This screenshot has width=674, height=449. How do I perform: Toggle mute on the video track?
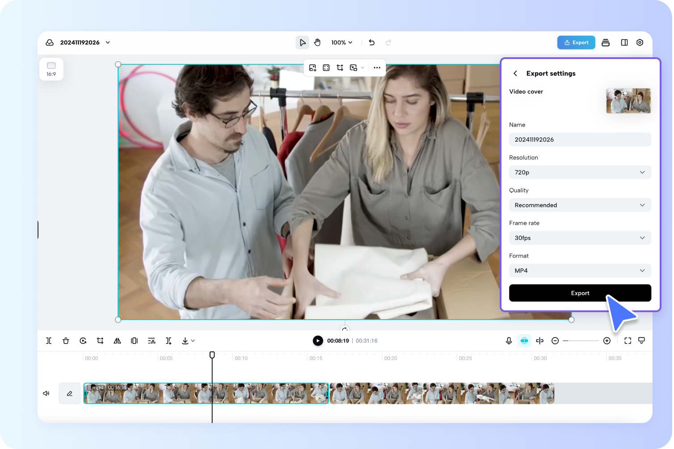coord(46,393)
